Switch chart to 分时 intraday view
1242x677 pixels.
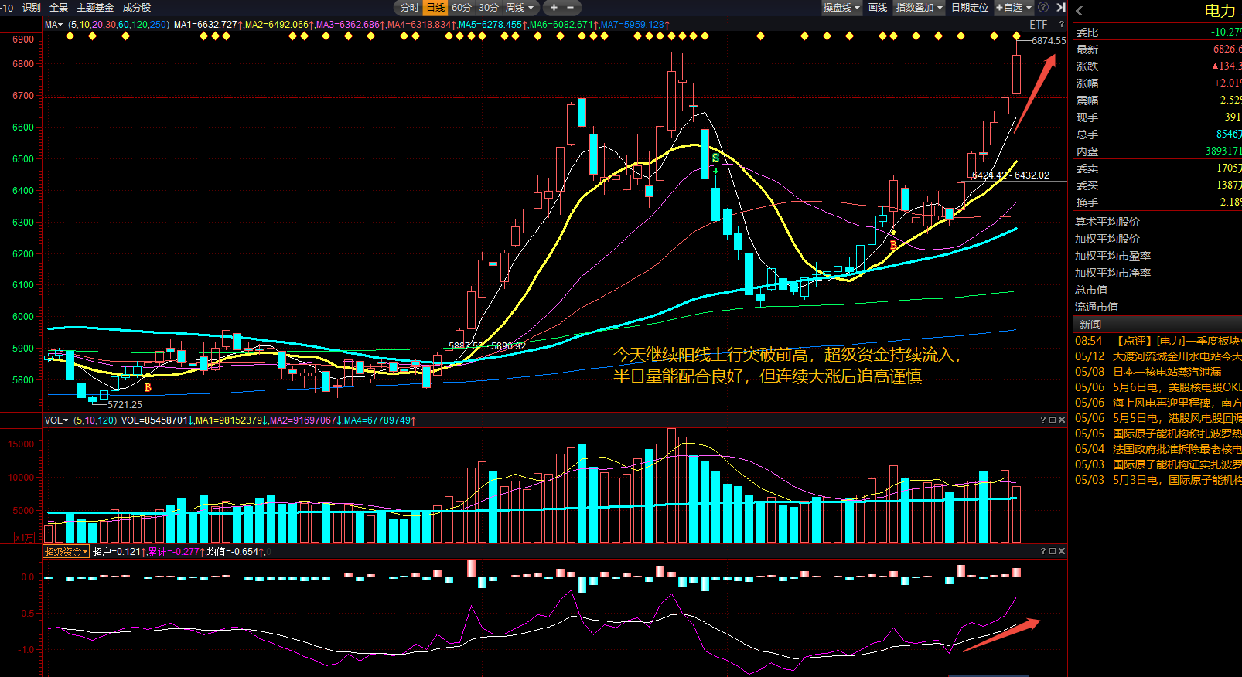(x=409, y=8)
